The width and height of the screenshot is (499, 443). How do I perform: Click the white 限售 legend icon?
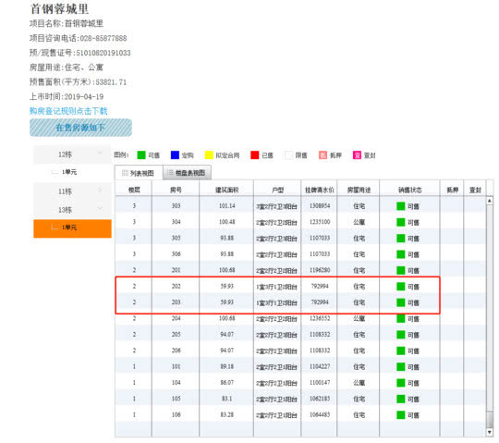pyautogui.click(x=288, y=155)
